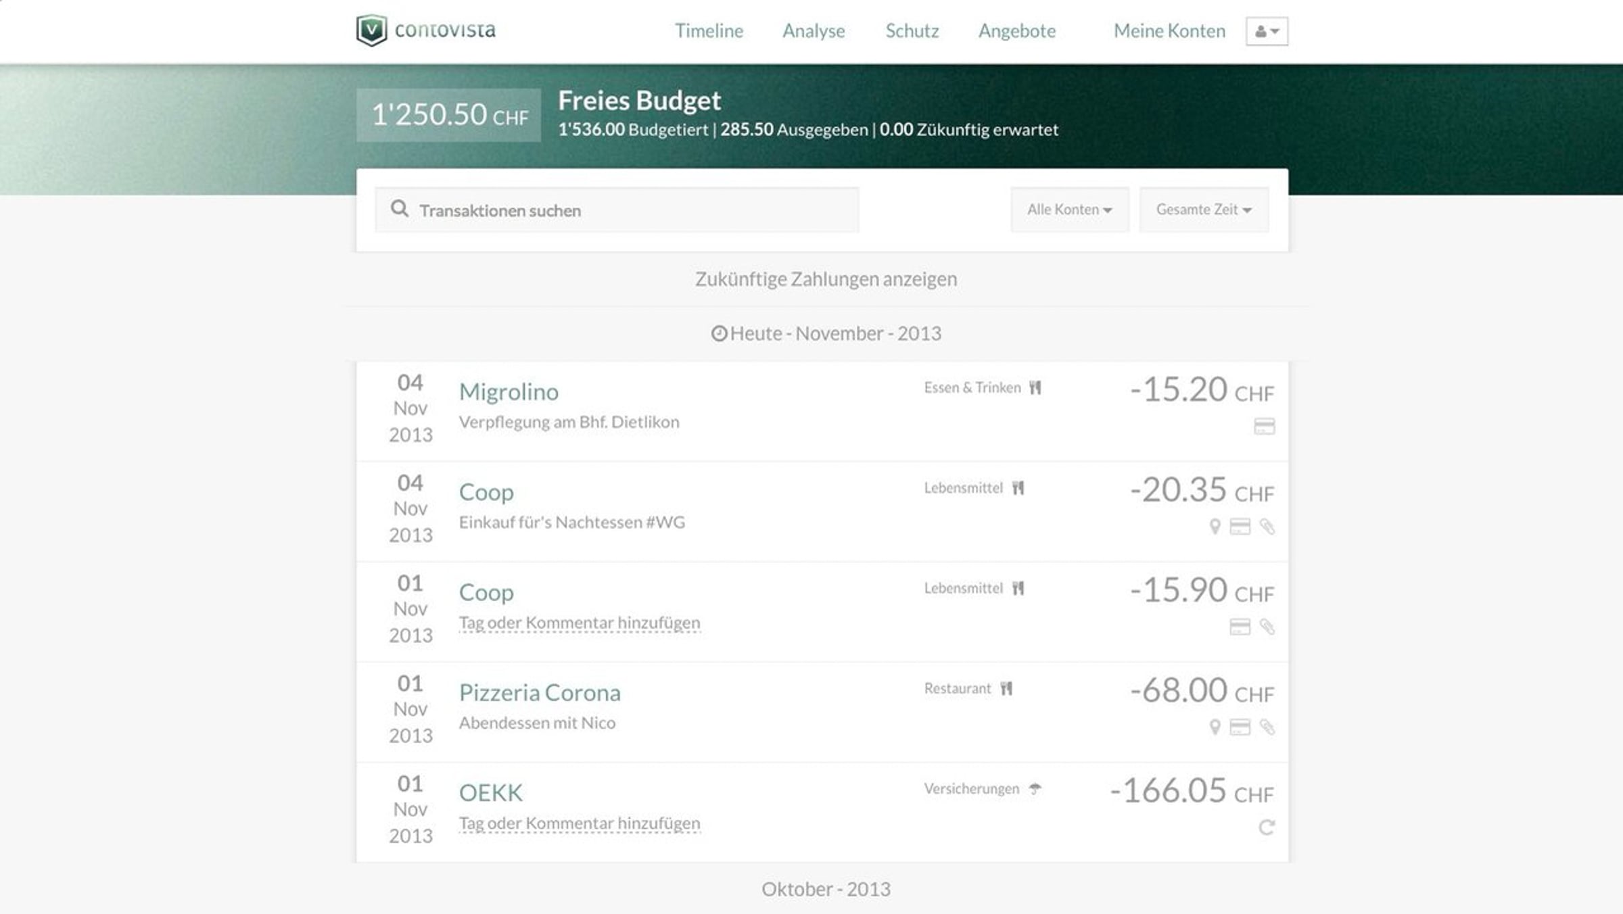
Task: Click the comment Einkauf für's Nachtessen #WG
Action: tap(571, 522)
